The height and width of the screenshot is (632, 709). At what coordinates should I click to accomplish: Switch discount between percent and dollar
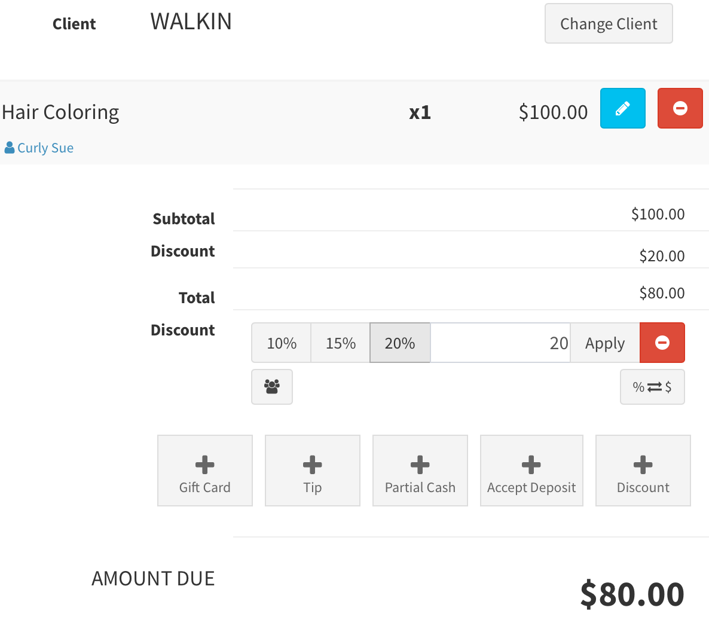[x=652, y=387]
